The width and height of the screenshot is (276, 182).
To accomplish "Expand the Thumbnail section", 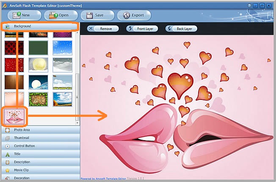I will [x=41, y=138].
